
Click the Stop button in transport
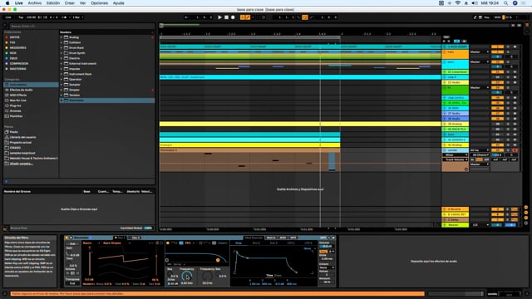click(226, 17)
